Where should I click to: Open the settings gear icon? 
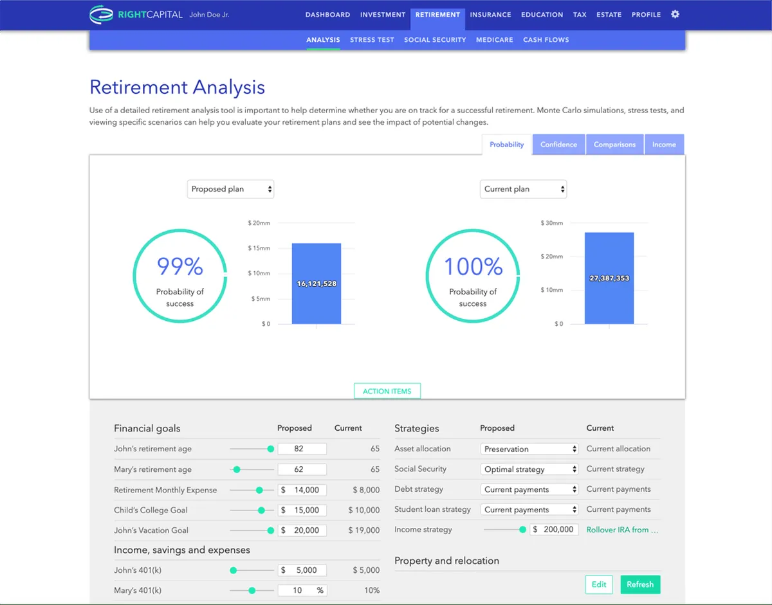coord(675,14)
